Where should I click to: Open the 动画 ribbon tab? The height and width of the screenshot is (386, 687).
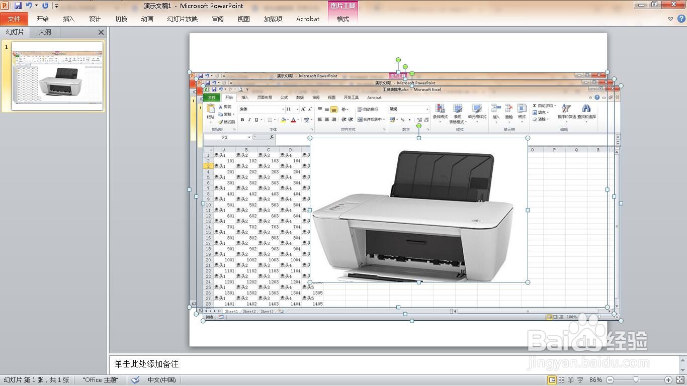[147, 19]
